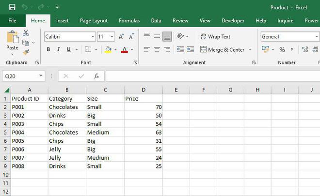This screenshot has height=196, width=320.
Task: Apply yellow fill color
Action: click(x=108, y=49)
